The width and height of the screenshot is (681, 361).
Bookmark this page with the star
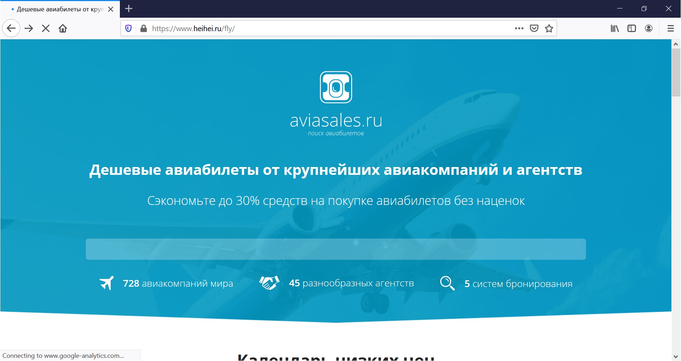coord(549,28)
